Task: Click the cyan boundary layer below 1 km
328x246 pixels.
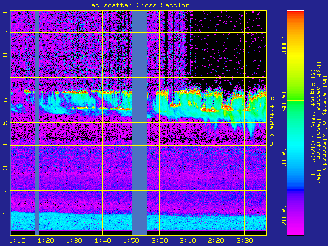Action: [x=138, y=222]
